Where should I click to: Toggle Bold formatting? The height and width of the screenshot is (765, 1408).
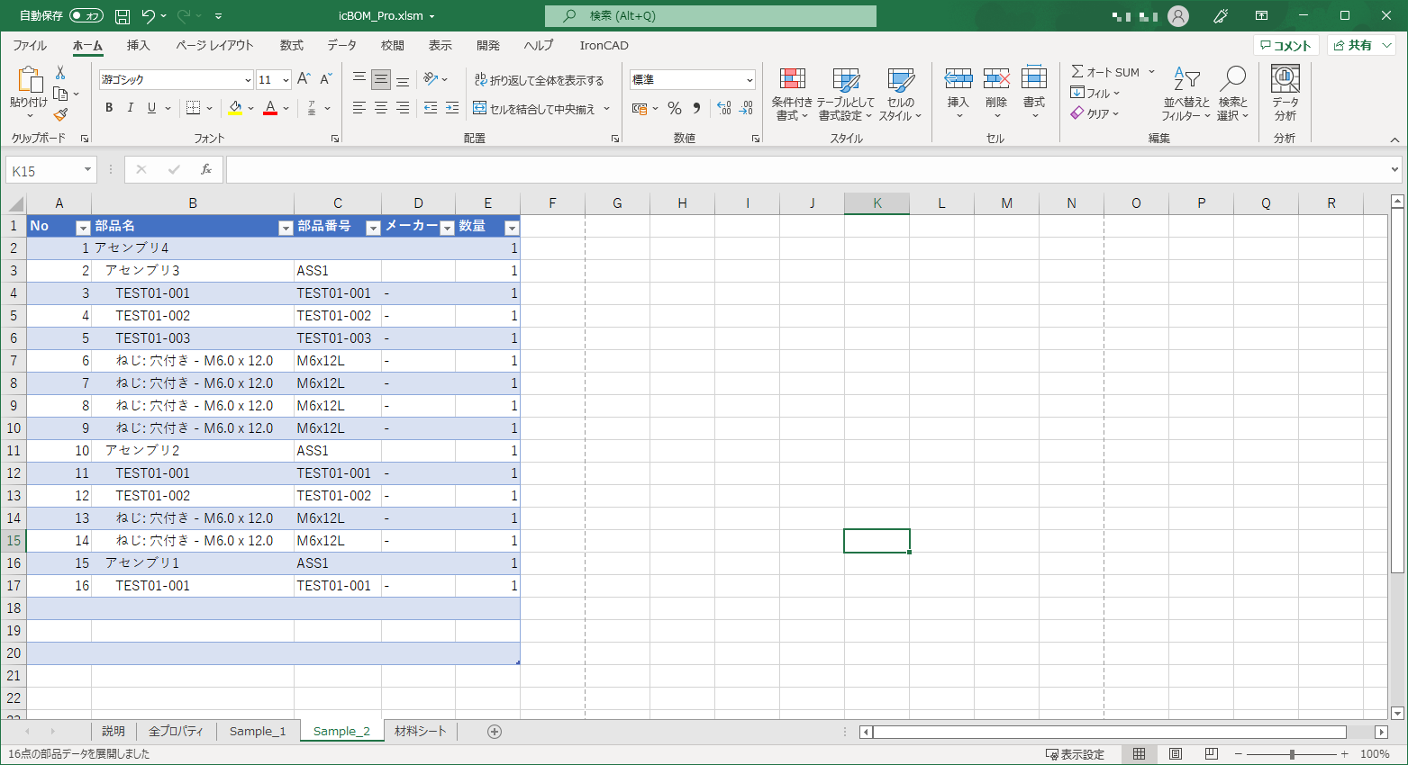click(109, 108)
